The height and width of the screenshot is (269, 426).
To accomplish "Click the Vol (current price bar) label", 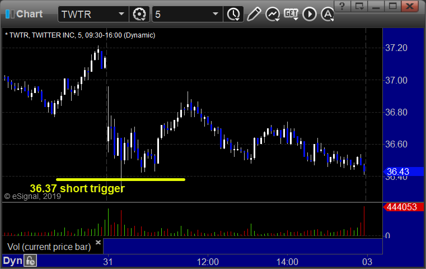I will (49, 247).
